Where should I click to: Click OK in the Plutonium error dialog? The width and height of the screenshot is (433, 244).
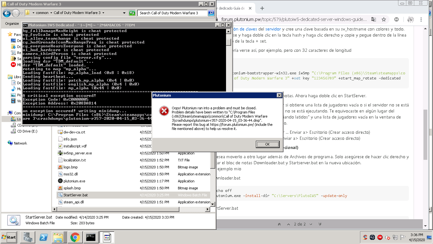coord(267,144)
